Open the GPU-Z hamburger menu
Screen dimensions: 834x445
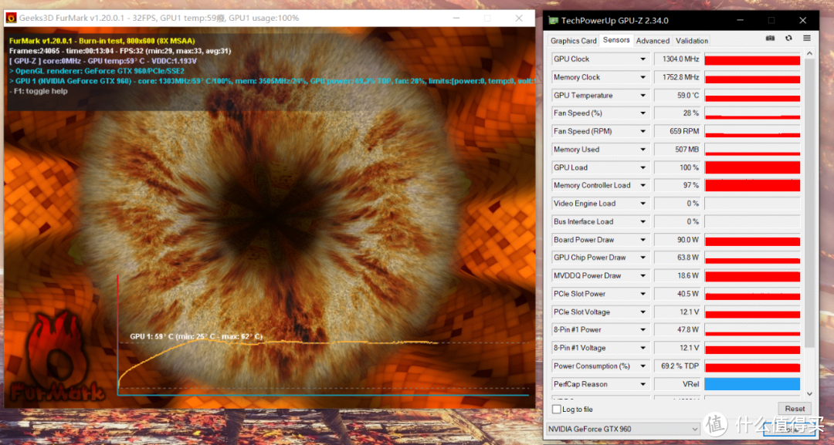(x=807, y=39)
